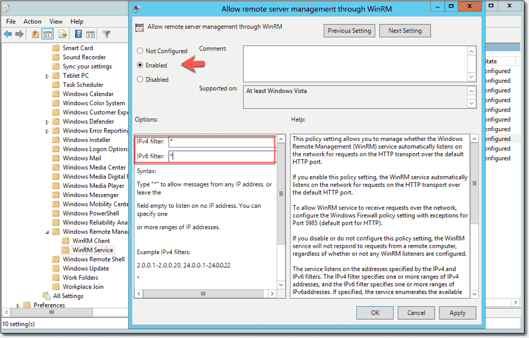The width and height of the screenshot is (529, 338).
Task: Click the Back navigation arrow
Action: click(x=9, y=34)
